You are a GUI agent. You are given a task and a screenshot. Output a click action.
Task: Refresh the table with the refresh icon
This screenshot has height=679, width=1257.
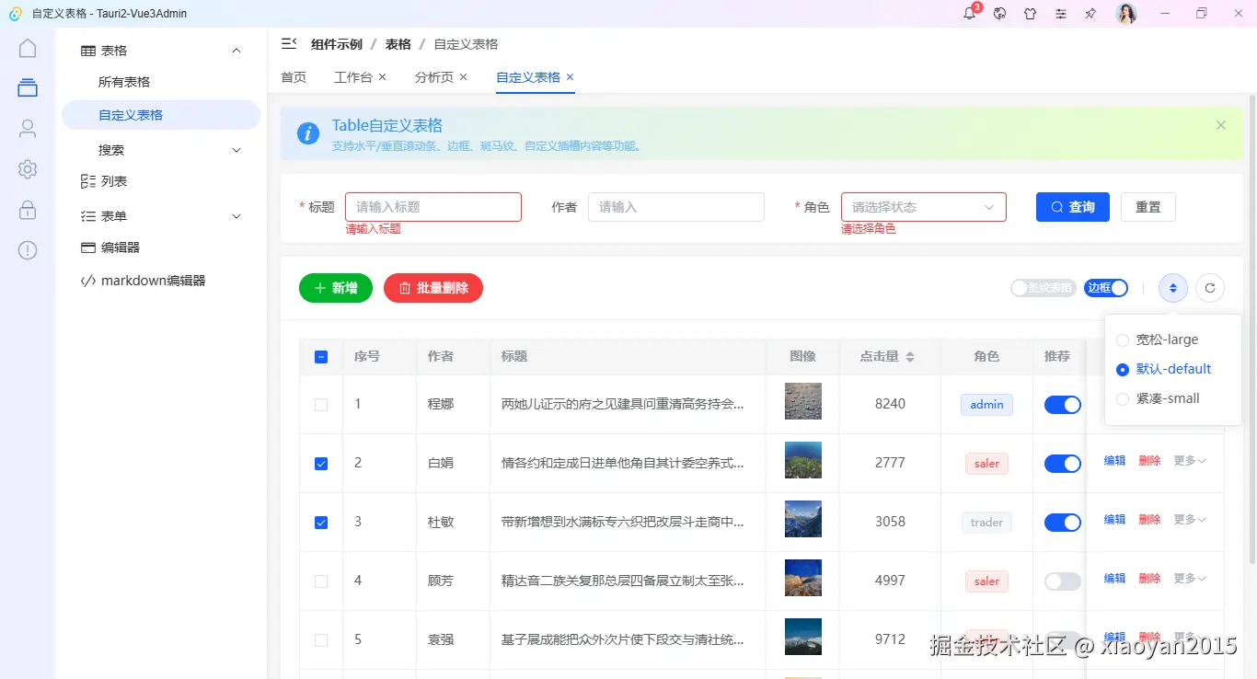point(1210,288)
